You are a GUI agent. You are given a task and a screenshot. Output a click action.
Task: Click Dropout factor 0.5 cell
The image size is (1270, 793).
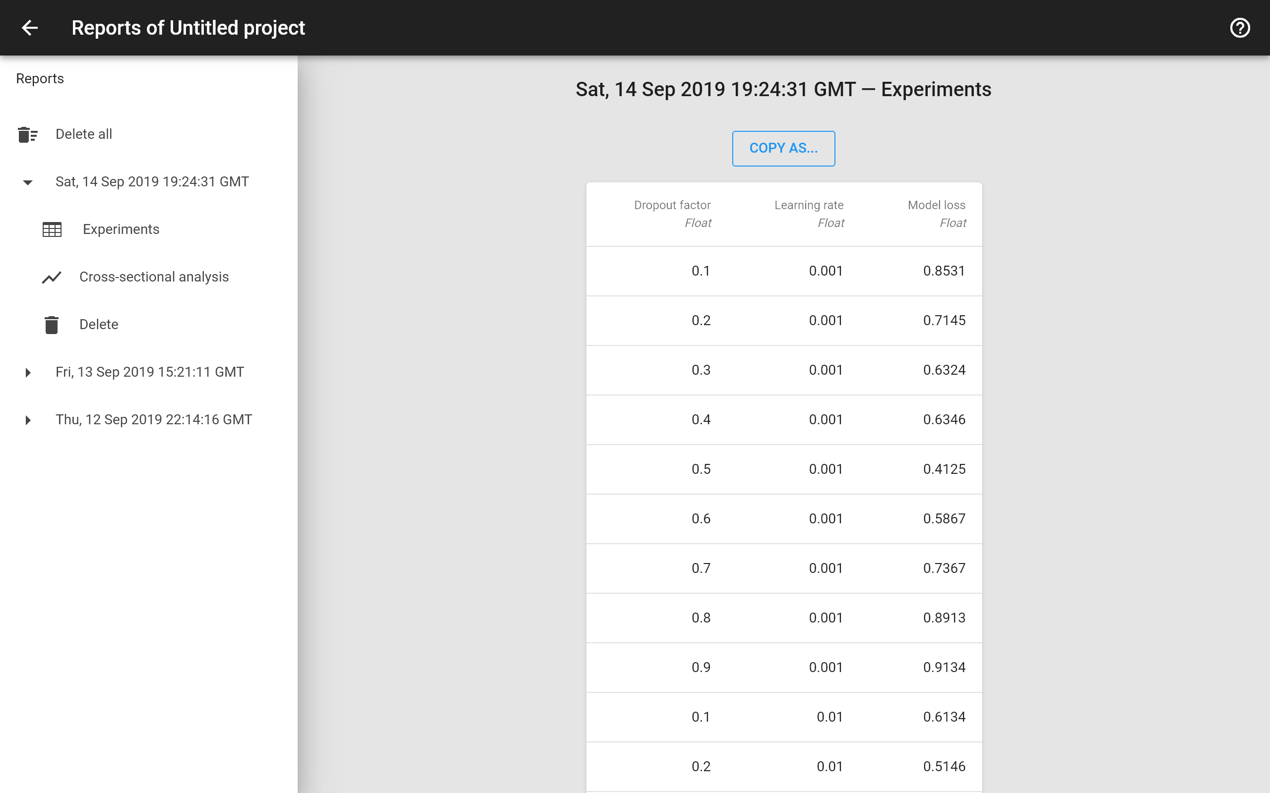coord(700,469)
